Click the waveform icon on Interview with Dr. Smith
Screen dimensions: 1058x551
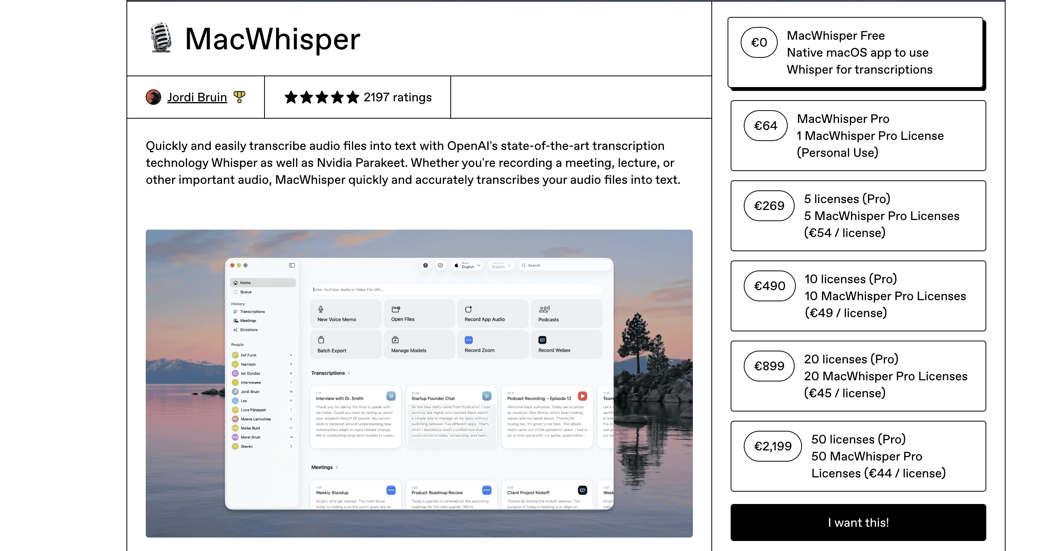[x=391, y=396]
